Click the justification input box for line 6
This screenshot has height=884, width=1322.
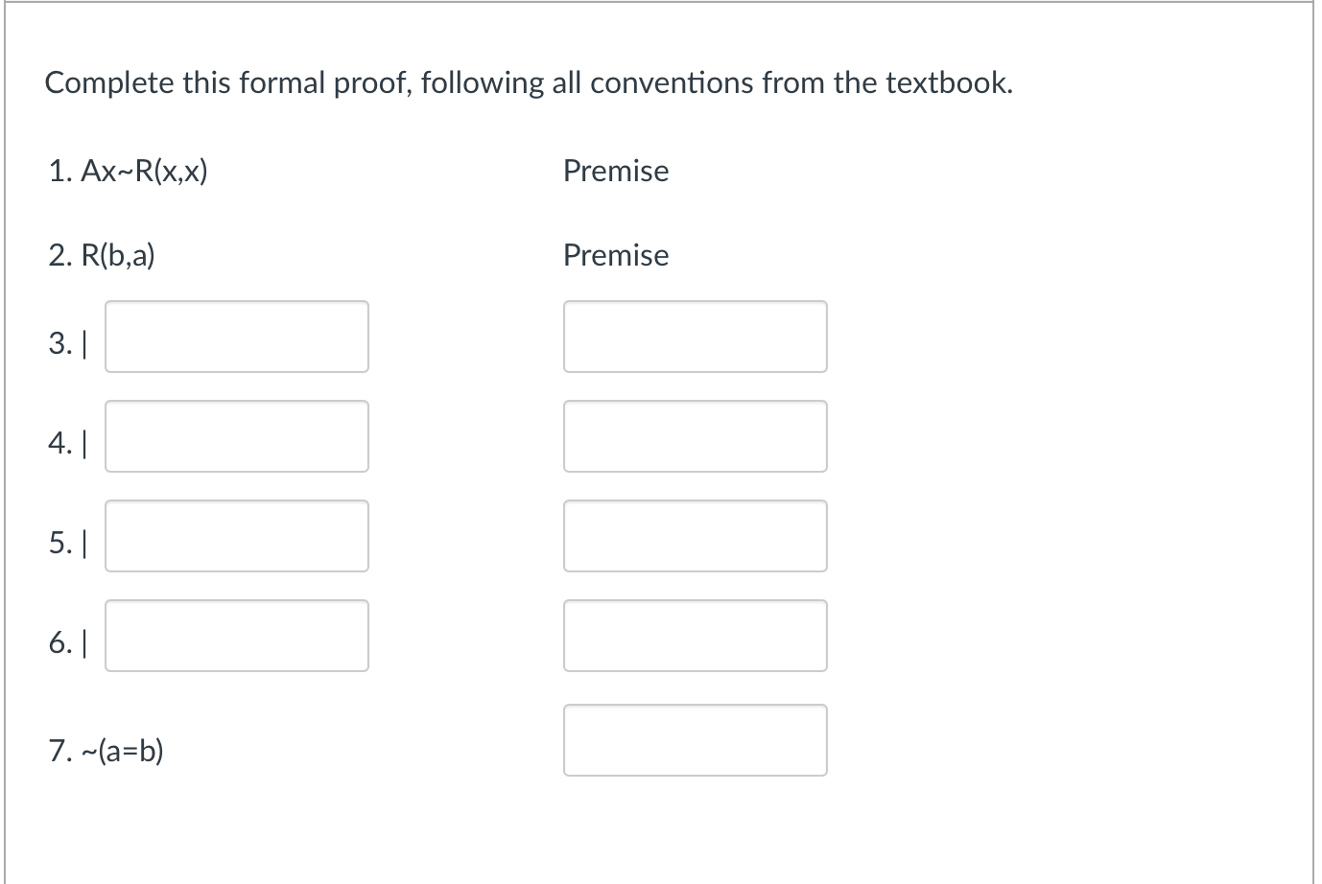(695, 636)
